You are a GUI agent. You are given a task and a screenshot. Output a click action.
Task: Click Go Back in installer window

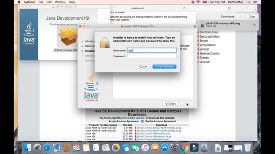(170, 104)
